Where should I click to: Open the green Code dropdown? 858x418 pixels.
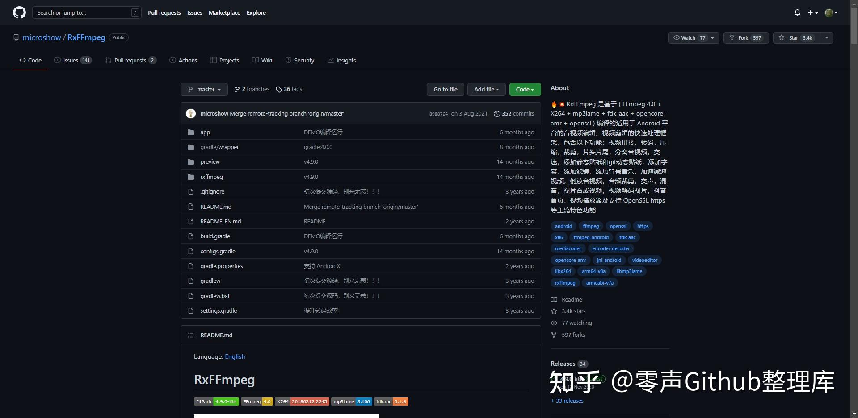(524, 89)
